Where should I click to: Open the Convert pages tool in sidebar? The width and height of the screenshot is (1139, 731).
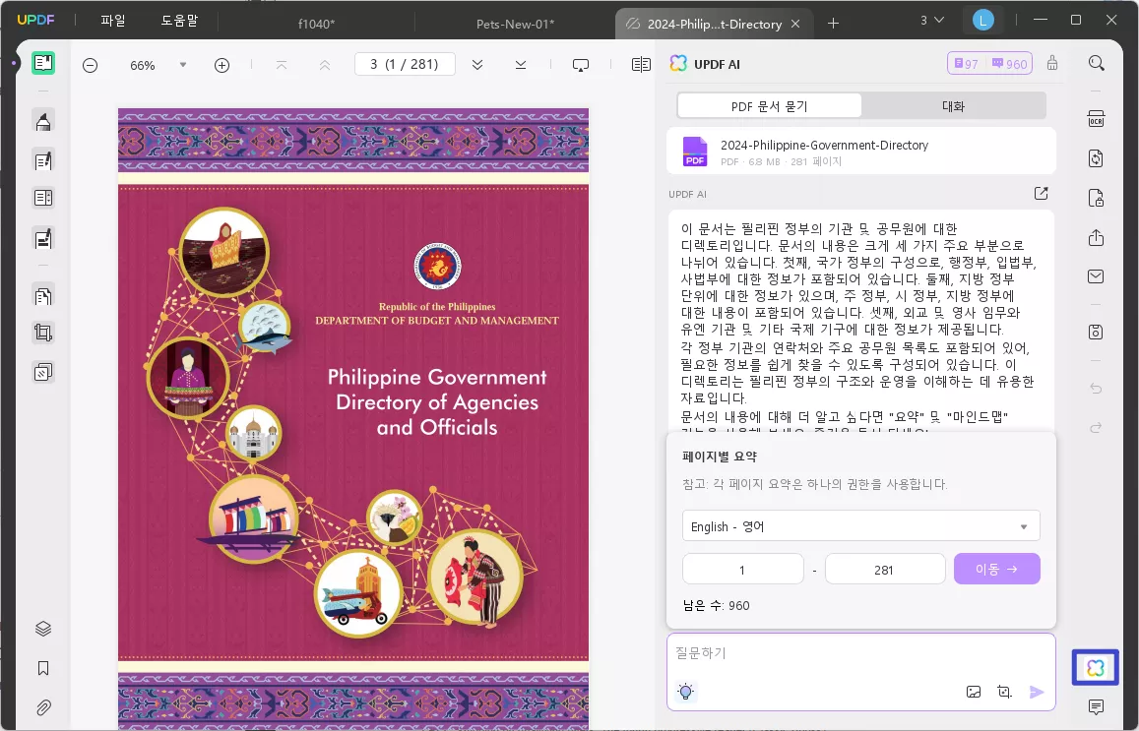pos(43,295)
